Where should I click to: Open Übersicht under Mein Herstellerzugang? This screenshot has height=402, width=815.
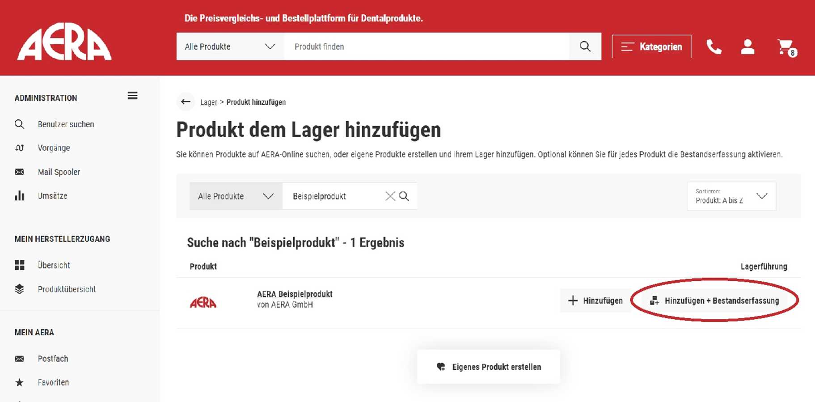pos(54,265)
